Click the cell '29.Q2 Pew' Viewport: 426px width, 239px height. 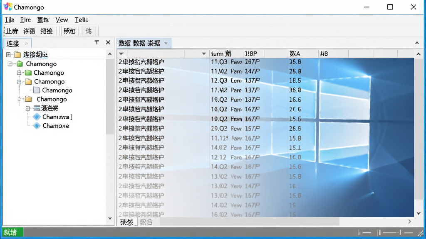click(x=226, y=129)
